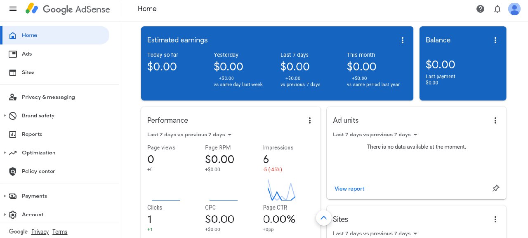
Task: Click the Clicks metric value
Action: click(x=149, y=219)
